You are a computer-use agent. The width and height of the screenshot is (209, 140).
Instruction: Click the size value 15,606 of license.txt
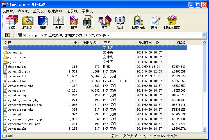coord(72,76)
